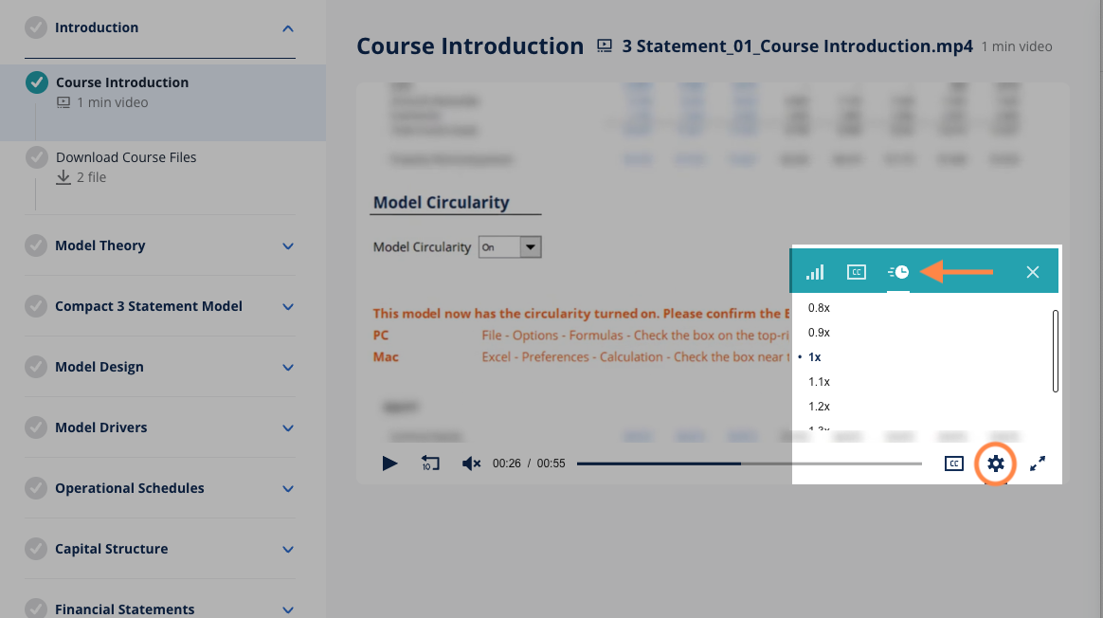Click the download icon beside 2 file
The height and width of the screenshot is (618, 1103).
(63, 177)
